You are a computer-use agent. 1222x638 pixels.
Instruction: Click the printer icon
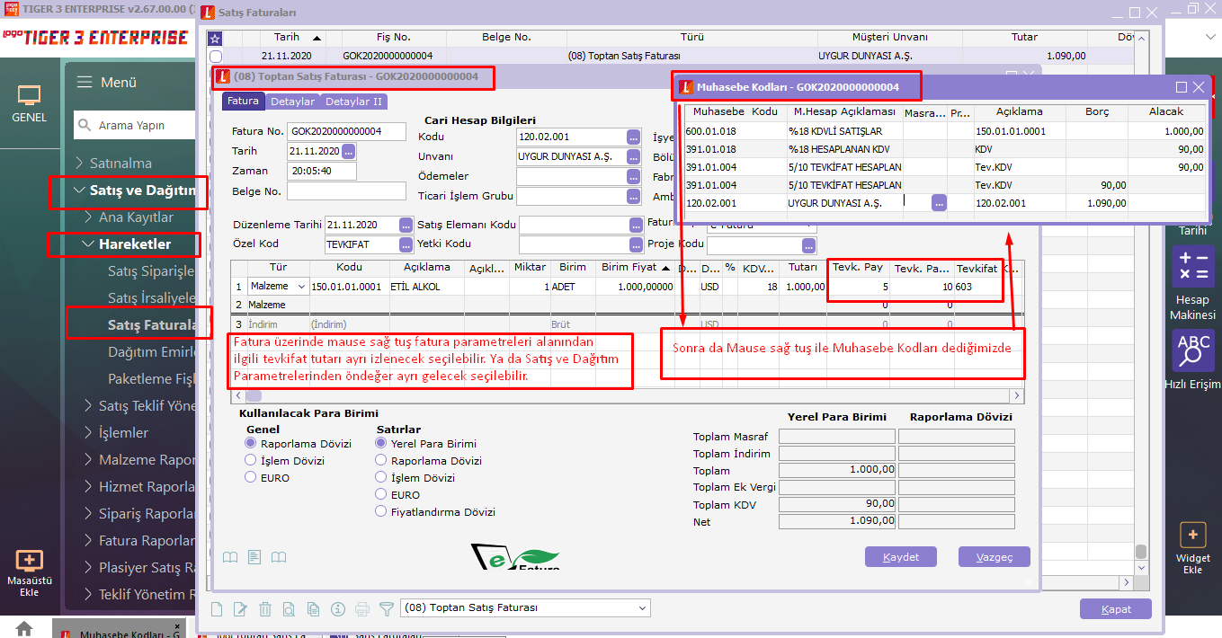coord(362,608)
